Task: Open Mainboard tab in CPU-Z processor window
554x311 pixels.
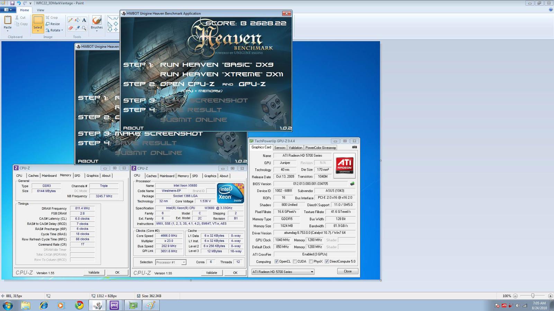Action: 167,176
